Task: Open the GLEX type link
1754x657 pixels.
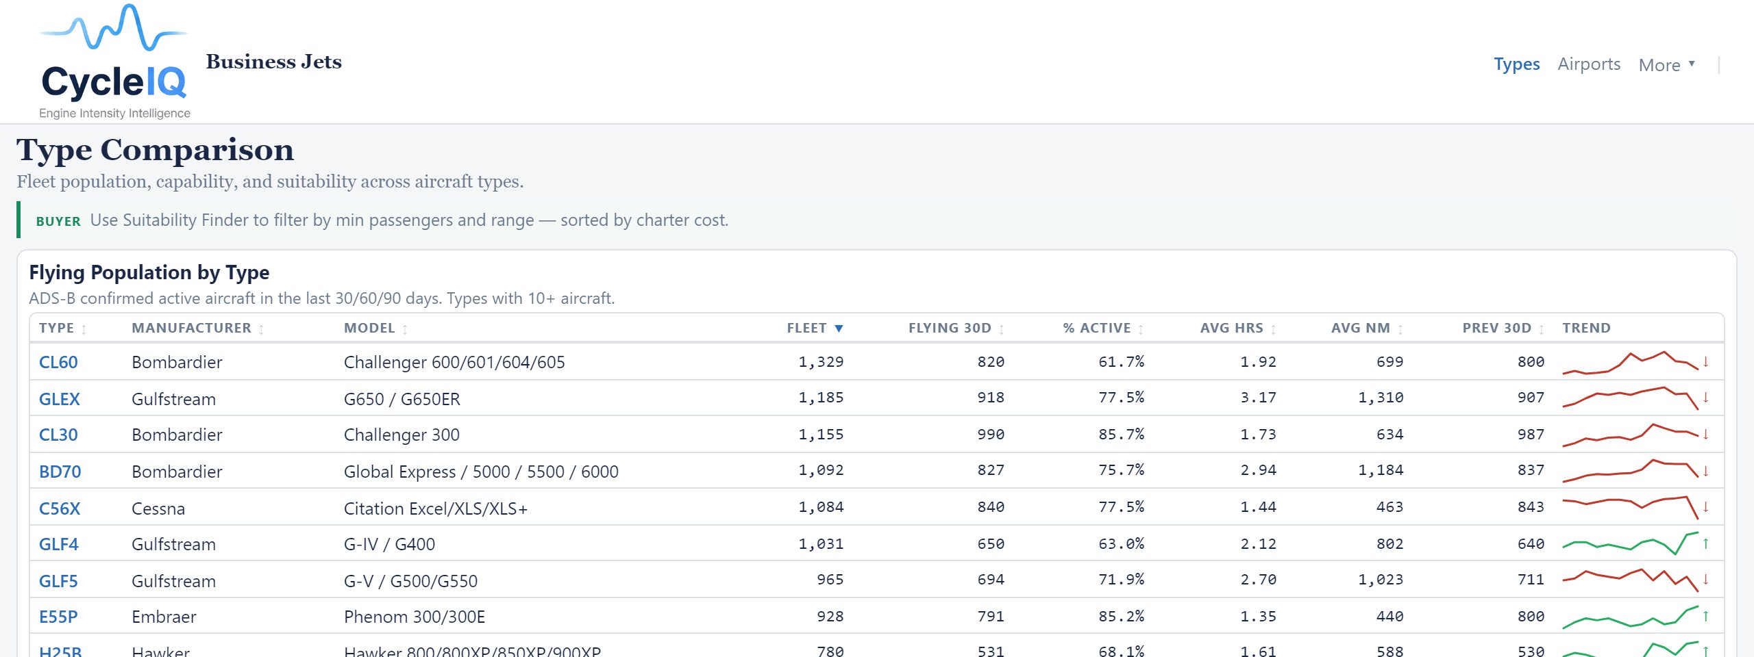Action: pyautogui.click(x=60, y=399)
